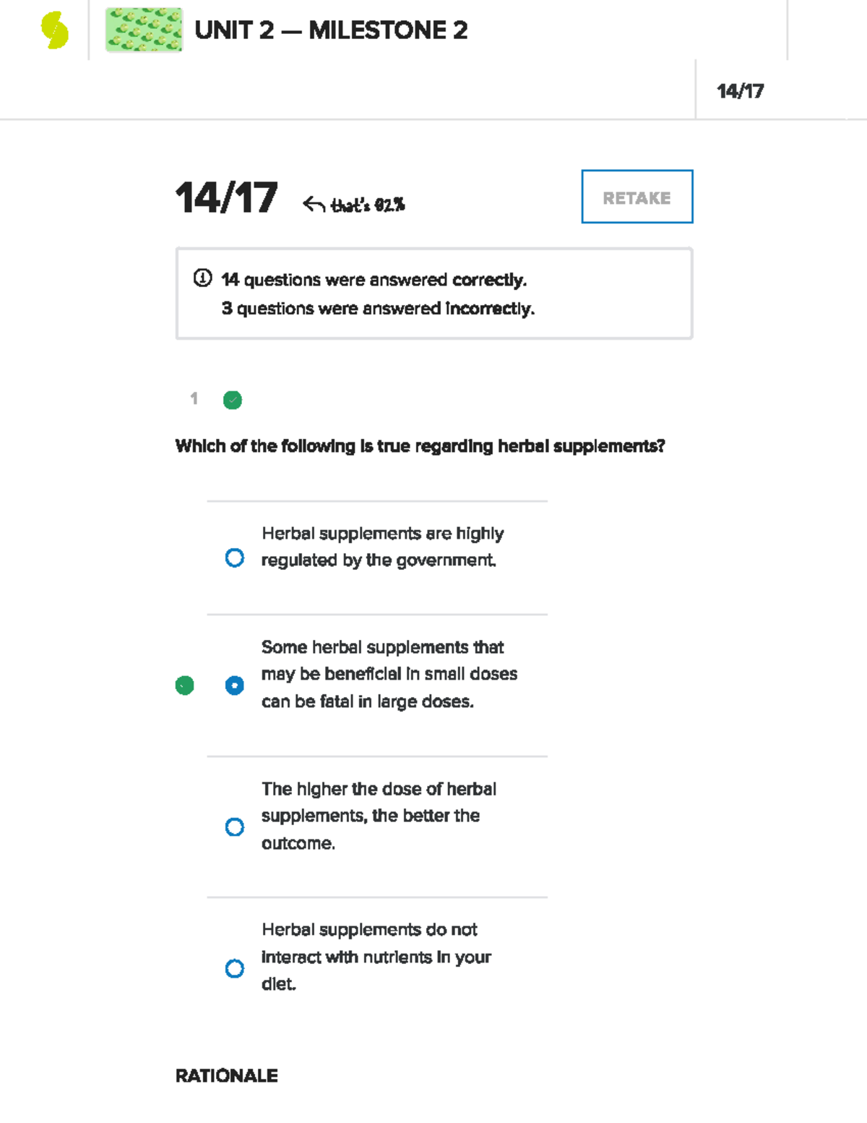Image resolution: width=867 pixels, height=1123 pixels.
Task: Click the RATIONALE heading
Action: 226,1076
